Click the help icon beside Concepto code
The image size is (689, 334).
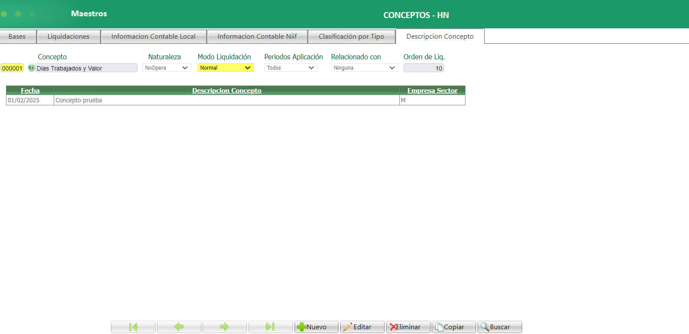[31, 67]
